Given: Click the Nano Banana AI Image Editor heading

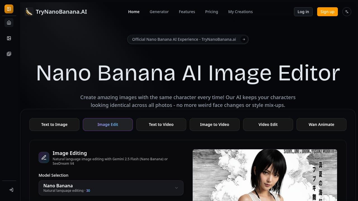Looking at the screenshot, I should pos(188,73).
